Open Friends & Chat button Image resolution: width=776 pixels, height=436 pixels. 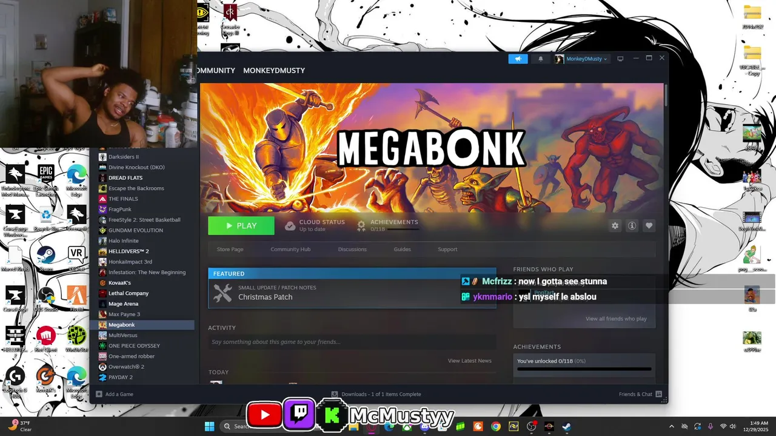tap(640, 394)
